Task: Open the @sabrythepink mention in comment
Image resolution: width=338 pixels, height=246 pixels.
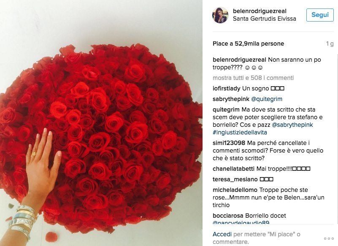Action: point(292,125)
